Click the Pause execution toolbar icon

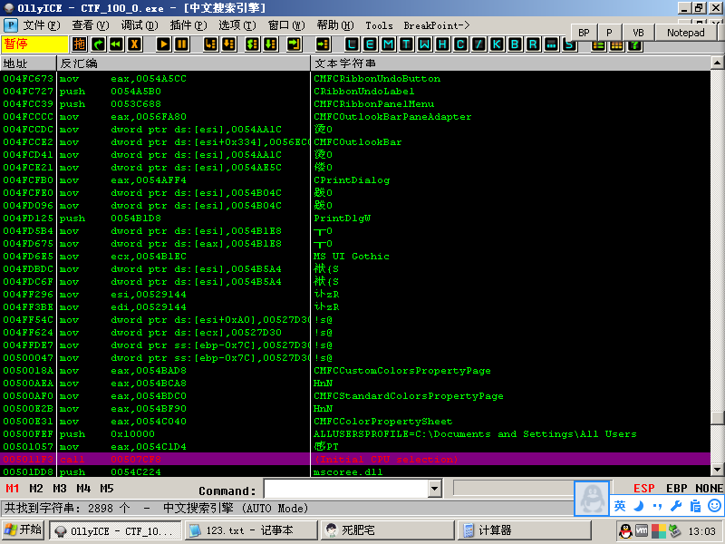[x=182, y=44]
